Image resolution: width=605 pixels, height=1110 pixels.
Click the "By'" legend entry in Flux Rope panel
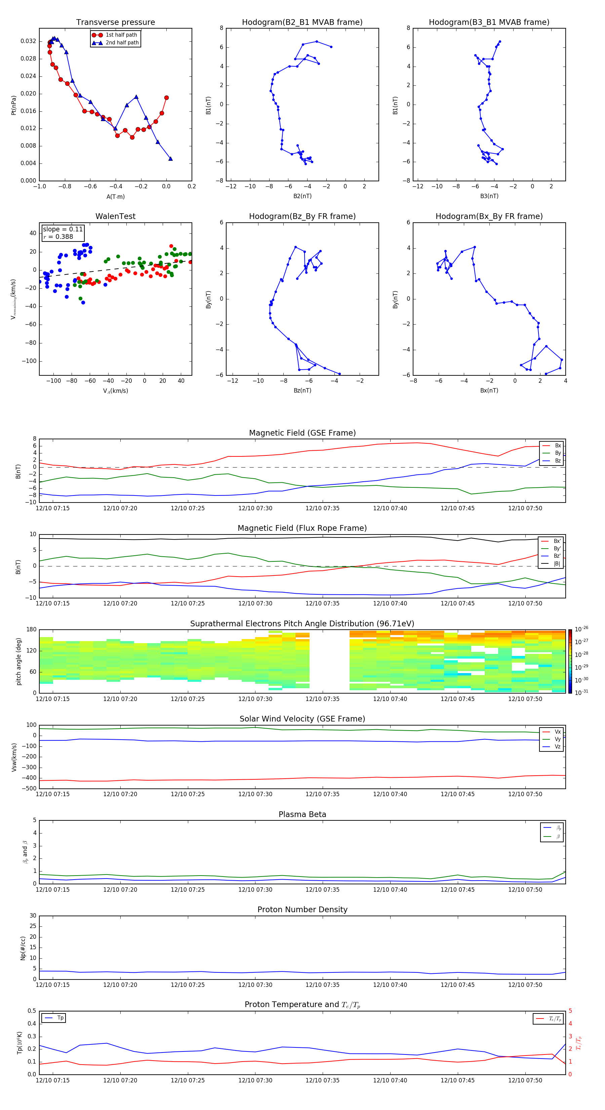click(551, 549)
